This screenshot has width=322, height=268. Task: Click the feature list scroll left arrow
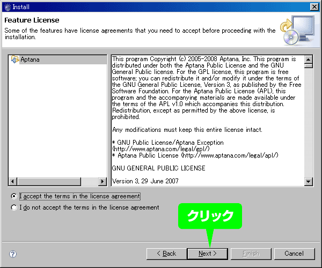click(13, 182)
